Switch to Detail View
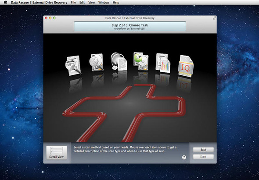Image resolution: width=259 pixels, height=180 pixels. pyautogui.click(x=57, y=152)
